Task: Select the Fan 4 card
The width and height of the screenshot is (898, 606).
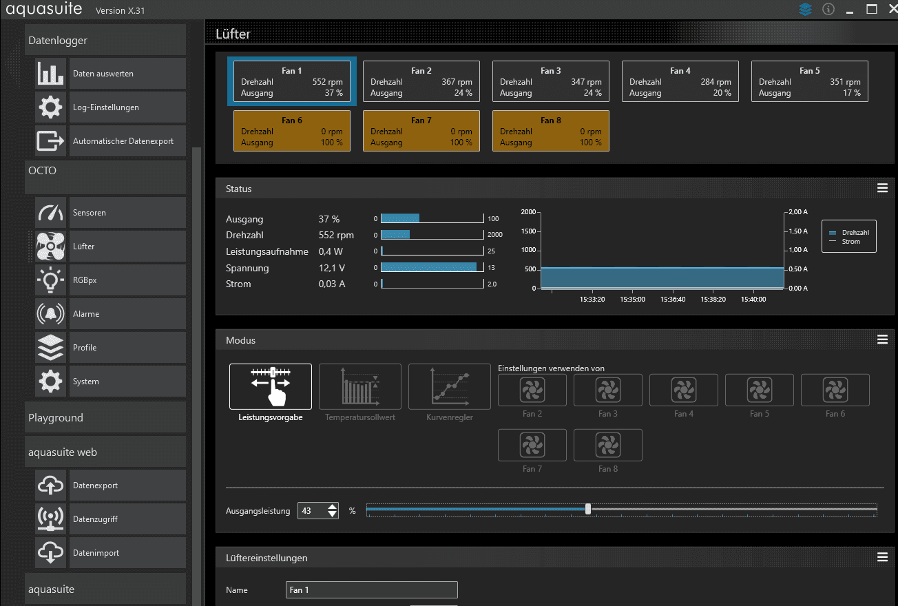Action: pyautogui.click(x=680, y=81)
